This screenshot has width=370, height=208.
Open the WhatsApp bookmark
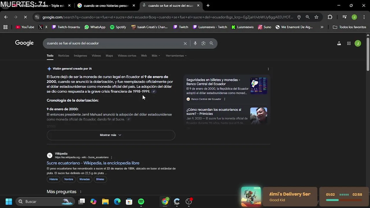(x=95, y=27)
